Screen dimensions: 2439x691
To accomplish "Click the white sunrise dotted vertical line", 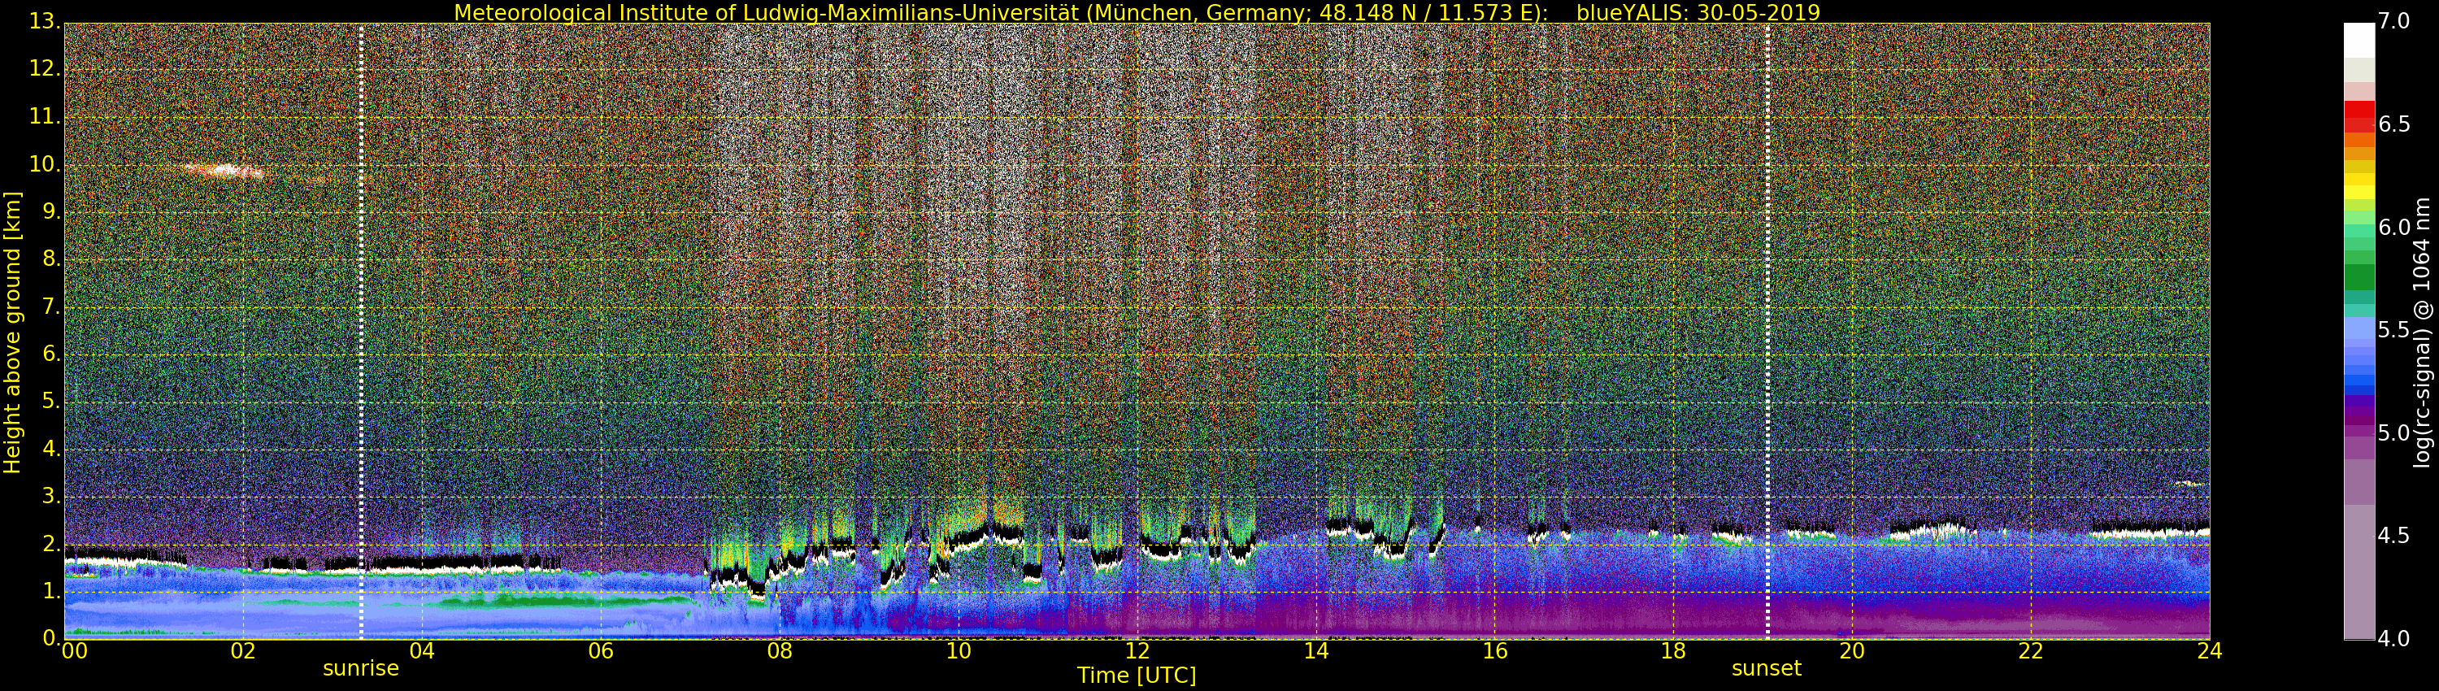I will [x=361, y=332].
